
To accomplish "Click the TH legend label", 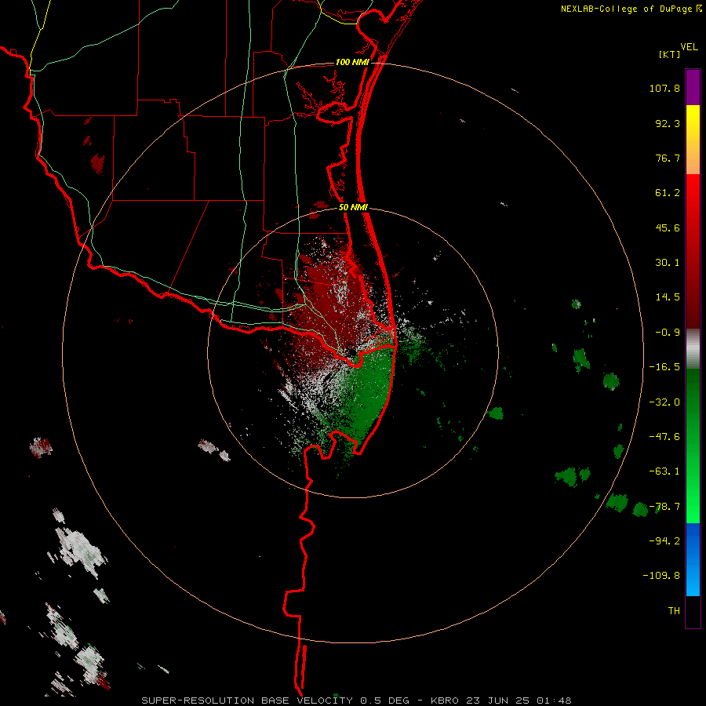I will click(x=674, y=611).
